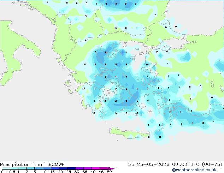The image size is (224, 173).
Task: Pick the 25–30 mm legend color swatch
Action: [71, 168]
